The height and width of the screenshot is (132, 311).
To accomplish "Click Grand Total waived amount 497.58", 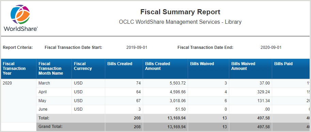I will click(263, 127).
